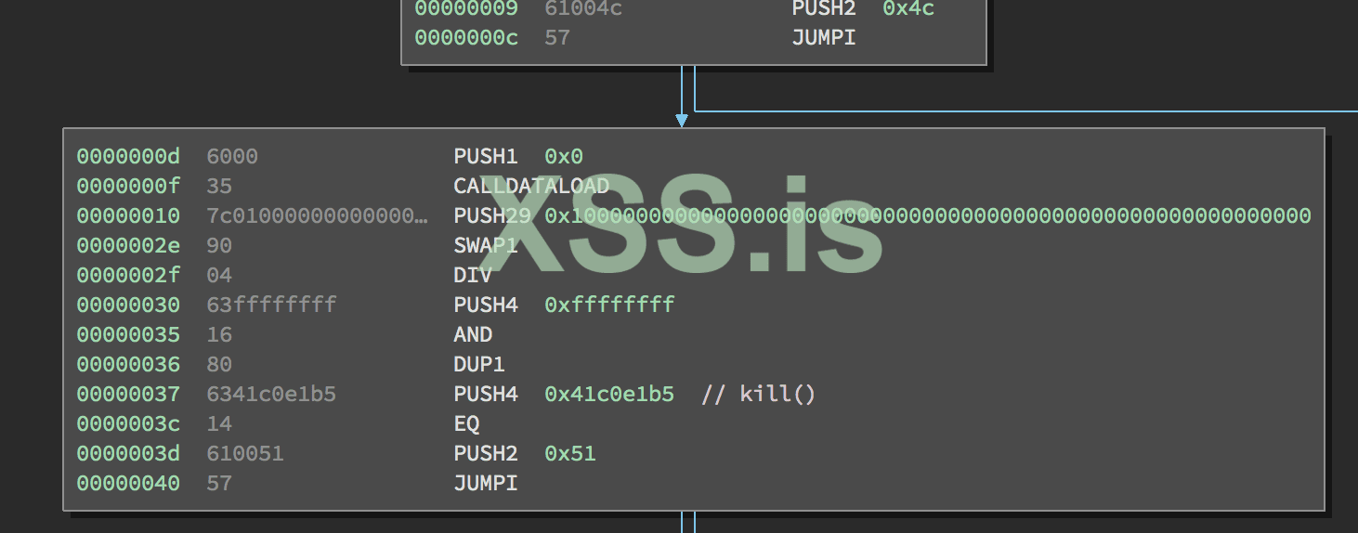1358x533 pixels.
Task: Select PUSH2 at address 0000003d
Action: click(x=486, y=454)
